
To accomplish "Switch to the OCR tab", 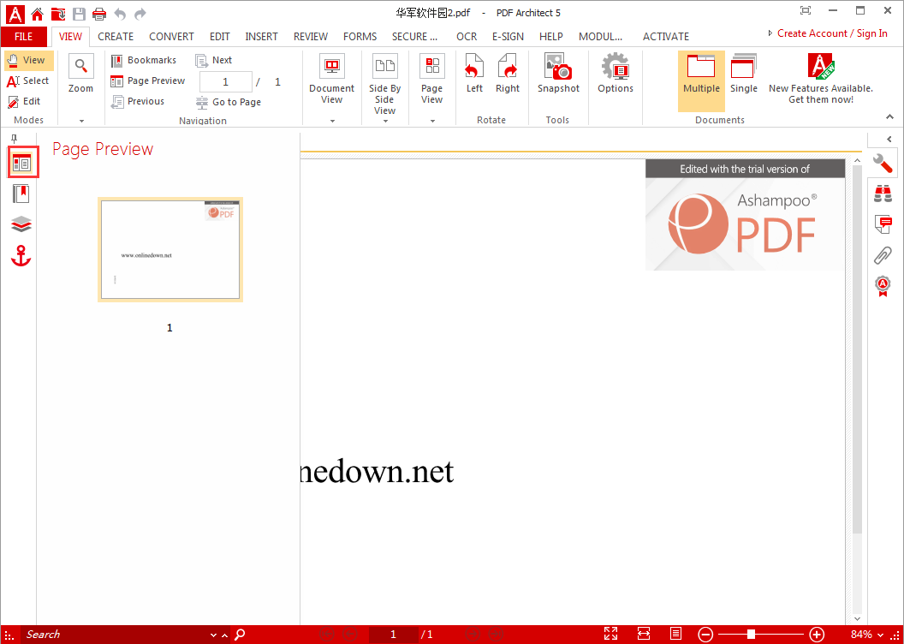I will (x=467, y=36).
